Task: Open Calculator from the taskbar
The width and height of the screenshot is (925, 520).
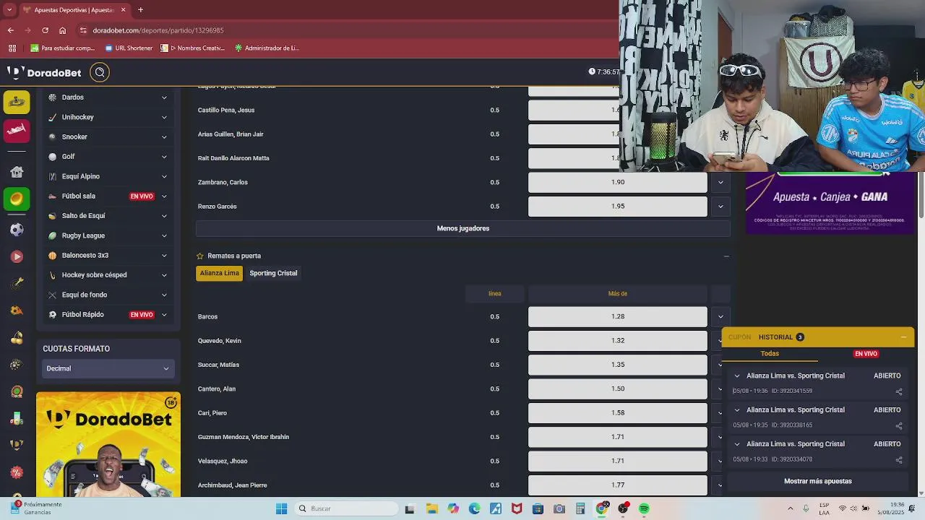Action: pyautogui.click(x=580, y=508)
